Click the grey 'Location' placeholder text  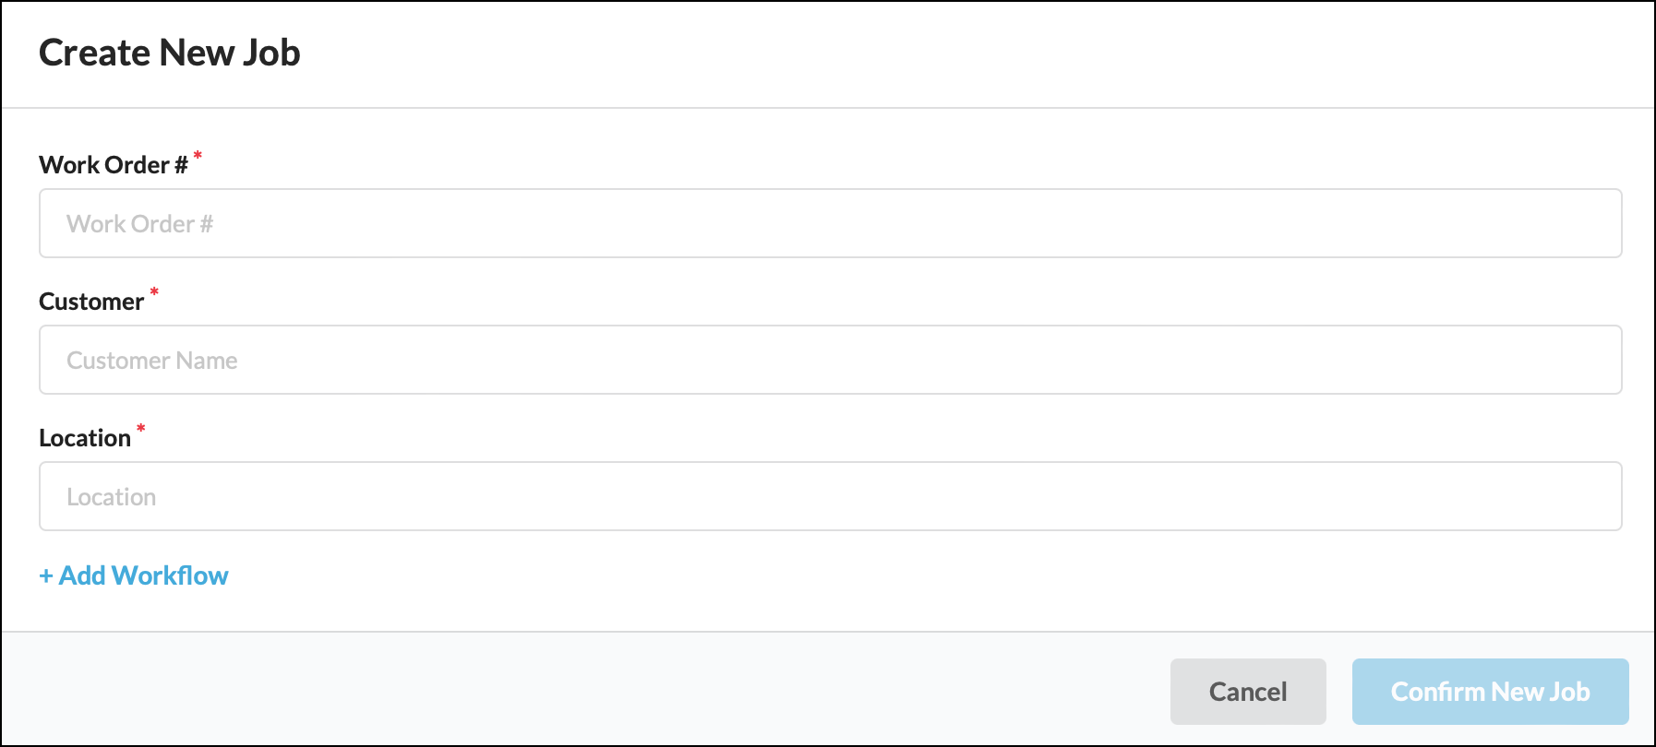(x=112, y=497)
